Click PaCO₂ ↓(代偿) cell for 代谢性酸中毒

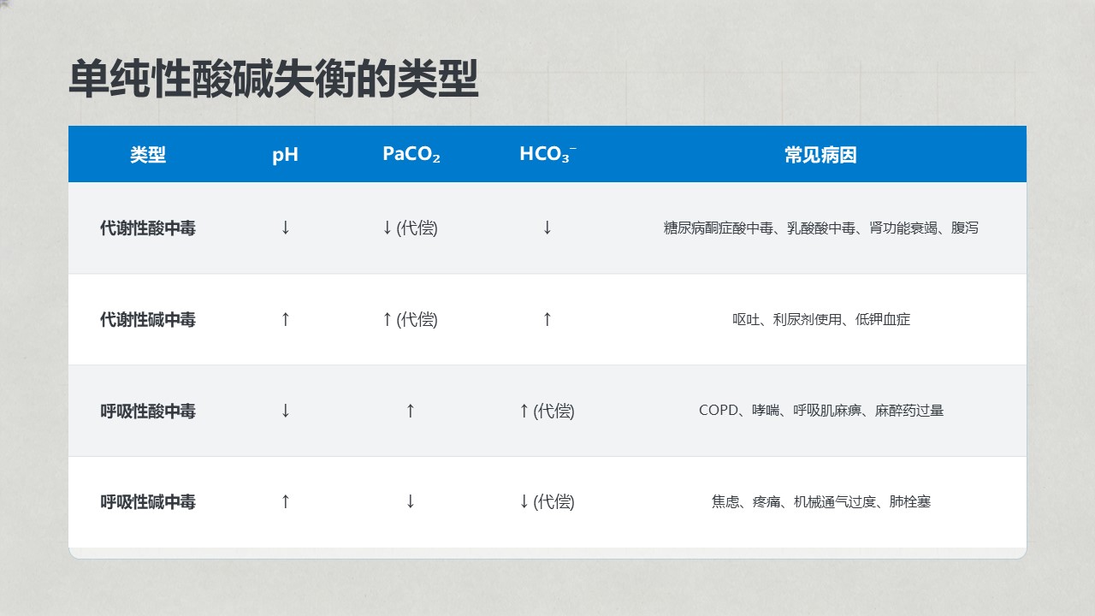410,228
